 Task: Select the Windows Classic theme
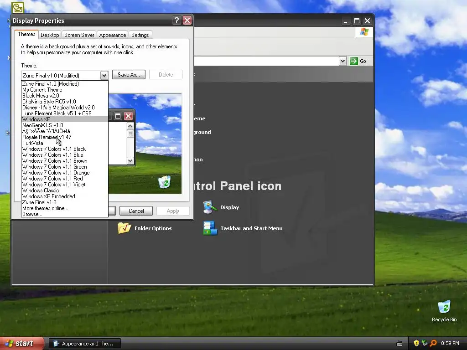65,190
